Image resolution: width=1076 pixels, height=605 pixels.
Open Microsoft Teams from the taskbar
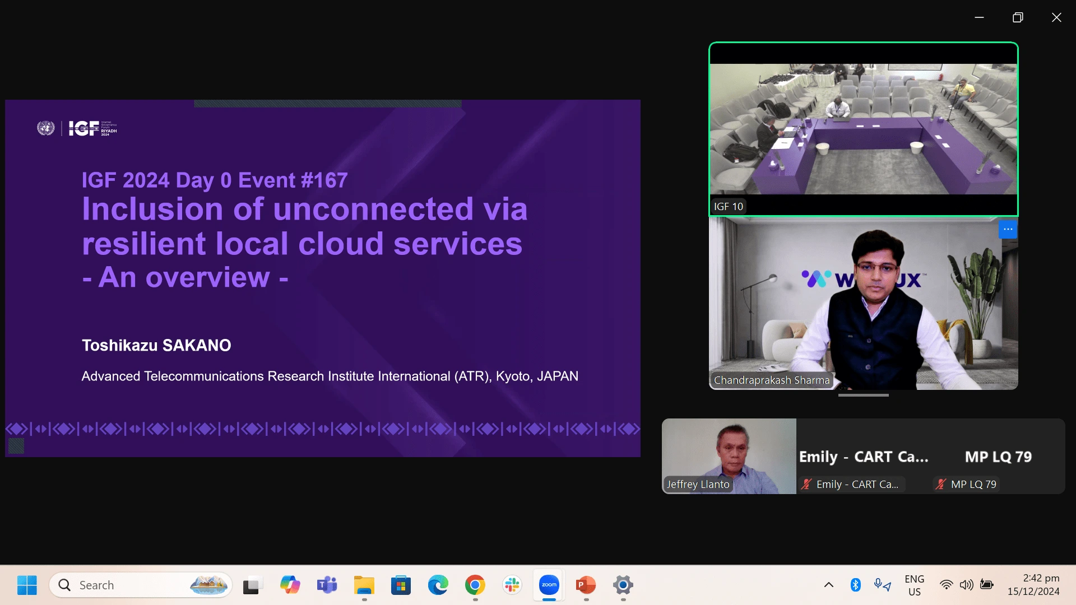(x=327, y=585)
